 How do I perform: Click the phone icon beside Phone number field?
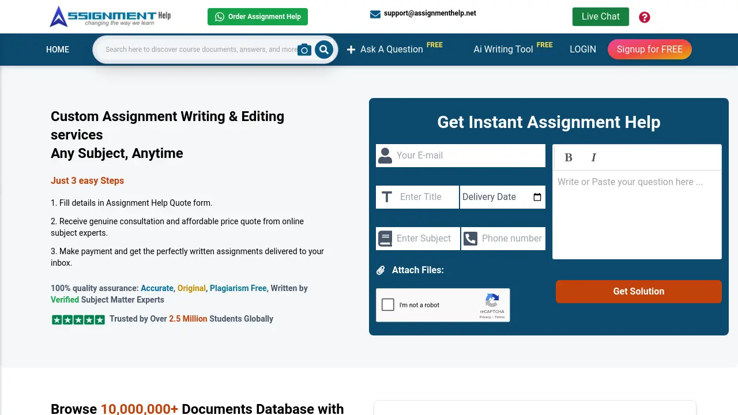(x=470, y=238)
